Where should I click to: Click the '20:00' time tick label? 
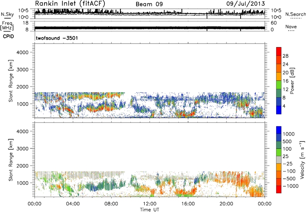point(226,204)
